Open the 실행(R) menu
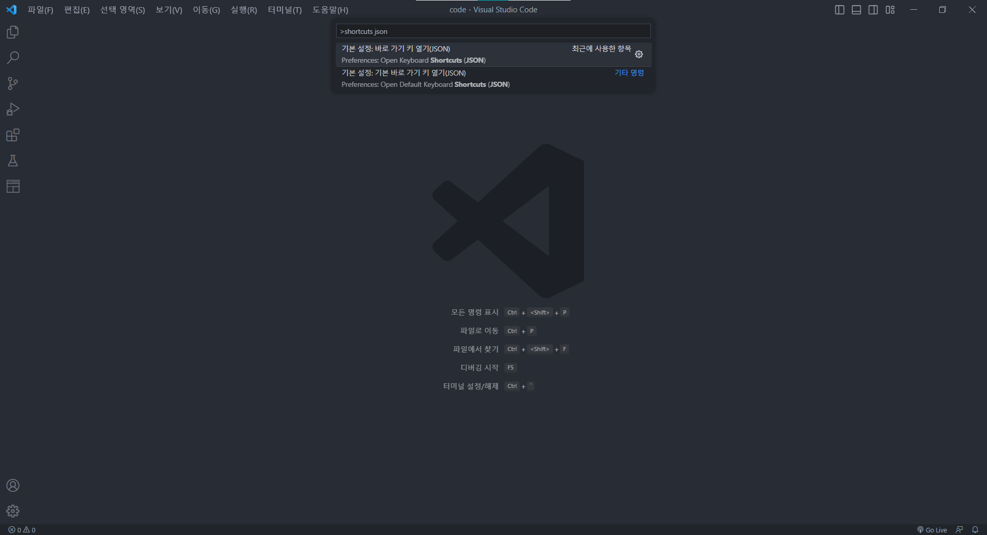987x535 pixels. (x=244, y=10)
